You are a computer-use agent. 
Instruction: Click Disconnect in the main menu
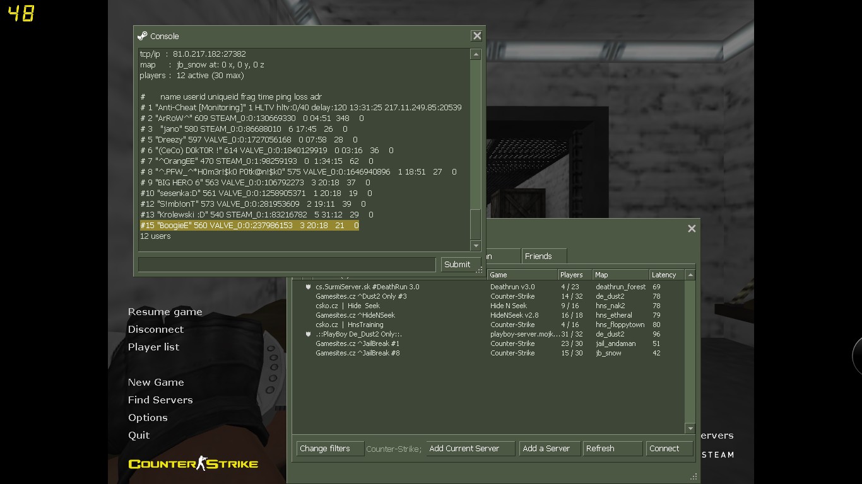tap(156, 330)
